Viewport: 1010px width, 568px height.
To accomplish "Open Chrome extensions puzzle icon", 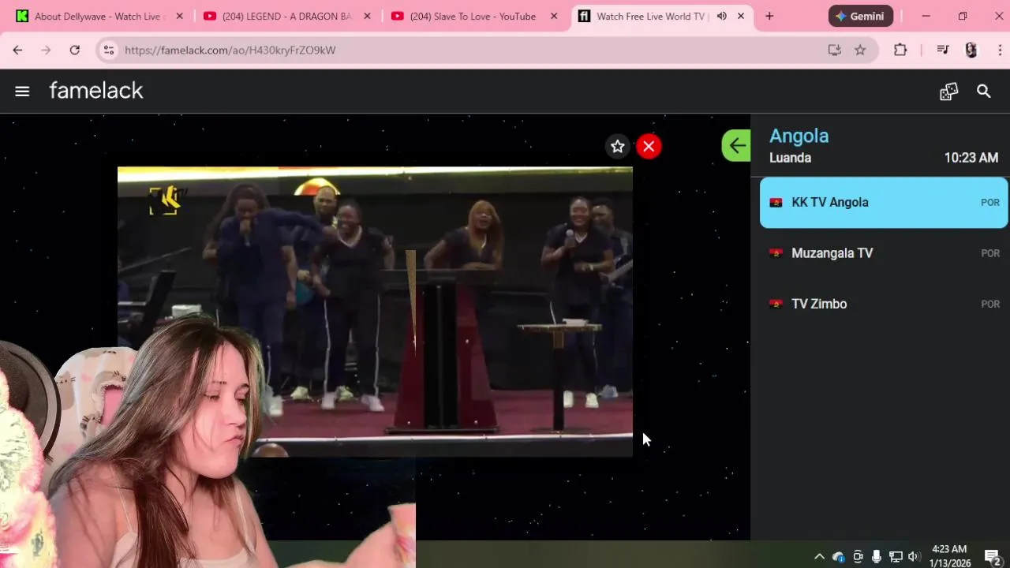I will coord(900,50).
